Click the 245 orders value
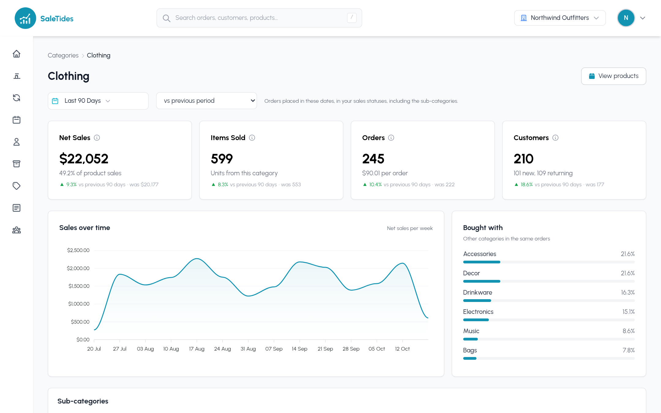The image size is (661, 413). click(x=373, y=159)
